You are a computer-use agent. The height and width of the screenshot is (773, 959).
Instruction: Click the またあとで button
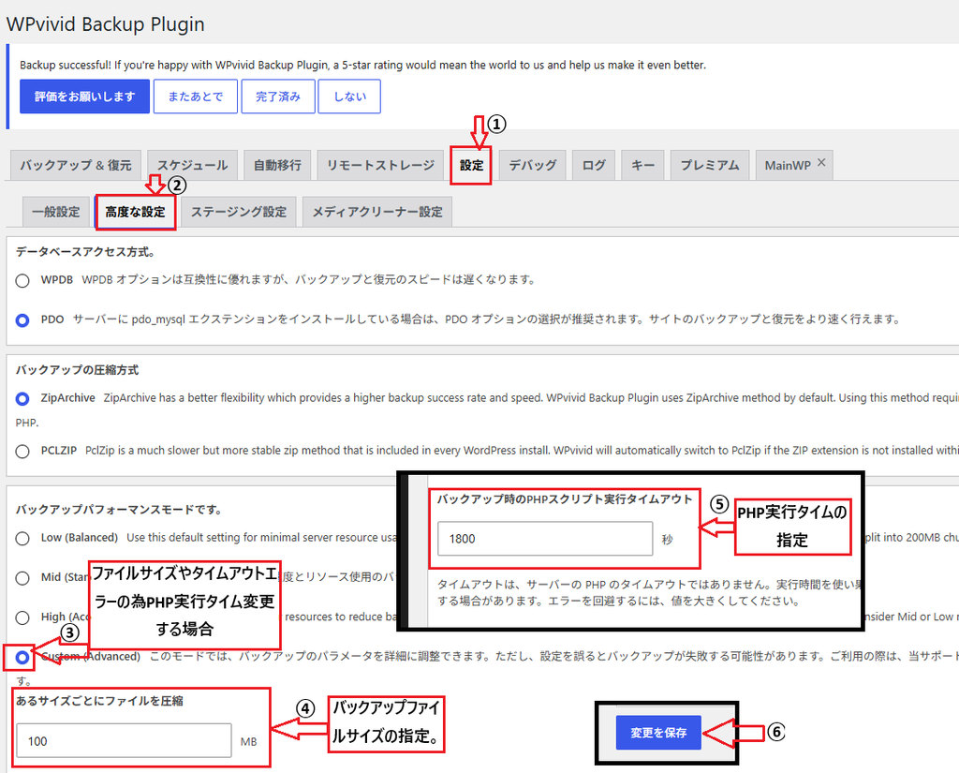196,97
